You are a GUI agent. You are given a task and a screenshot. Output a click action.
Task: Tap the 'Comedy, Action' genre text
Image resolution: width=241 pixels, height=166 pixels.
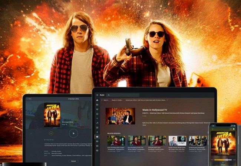click(x=56, y=151)
